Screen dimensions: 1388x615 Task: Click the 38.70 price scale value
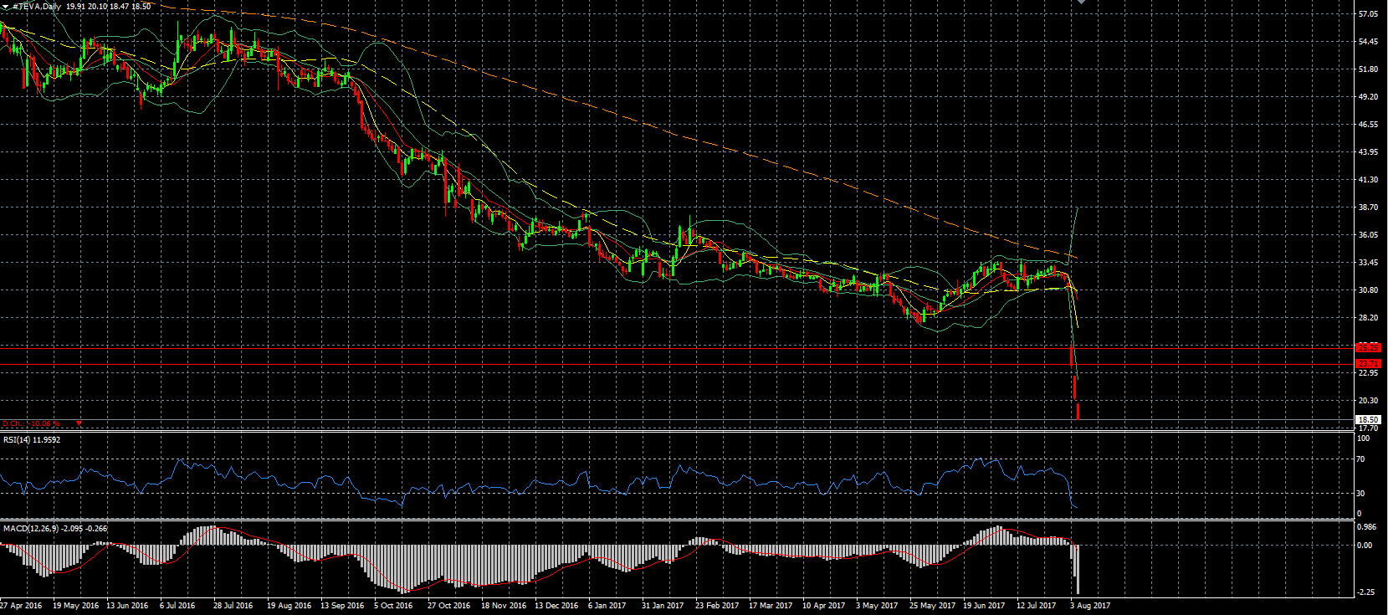(x=1369, y=208)
